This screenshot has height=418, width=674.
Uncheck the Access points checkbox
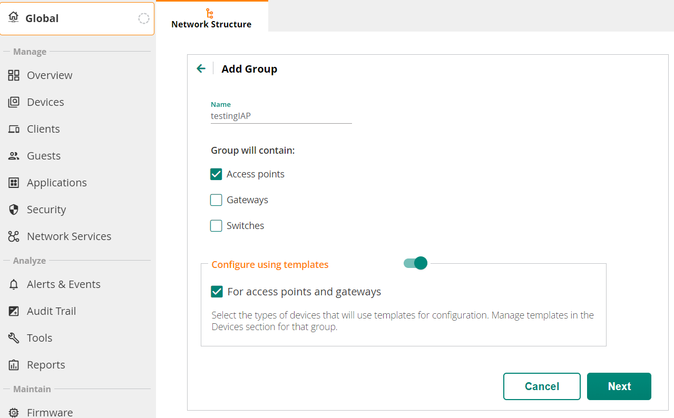click(x=216, y=174)
